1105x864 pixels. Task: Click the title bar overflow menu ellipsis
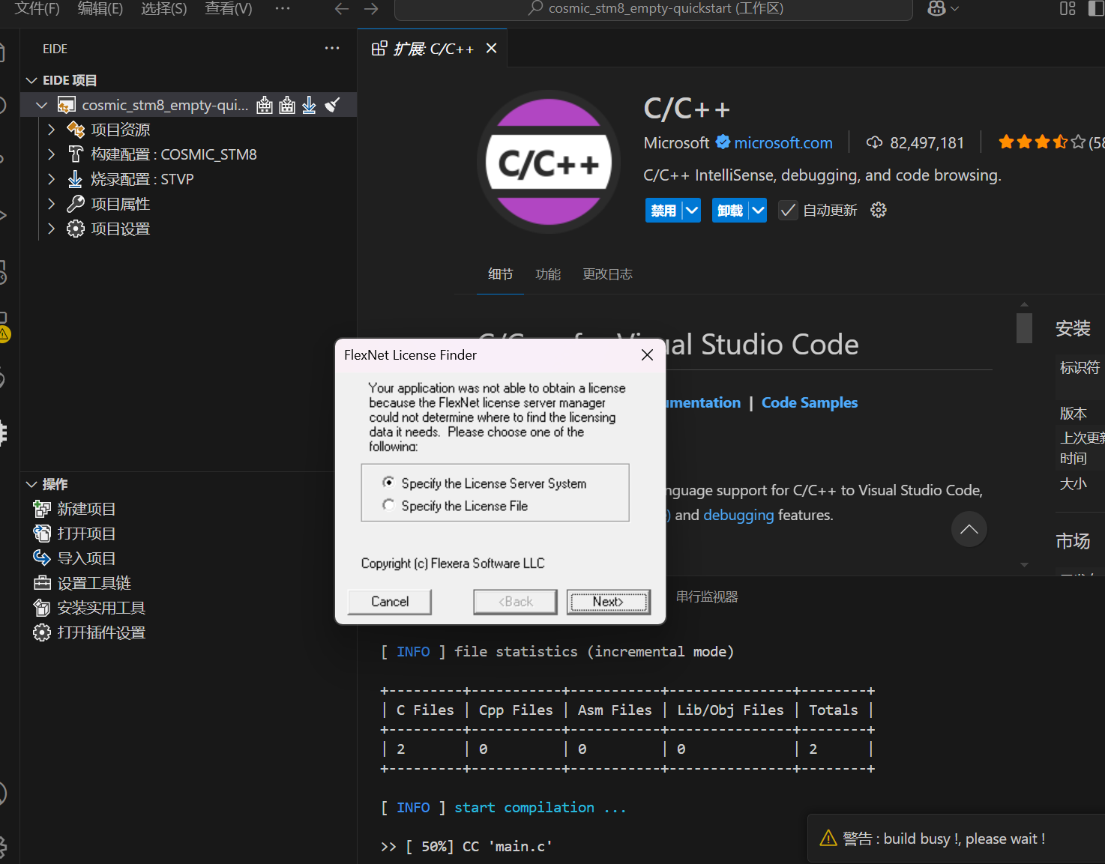click(283, 8)
